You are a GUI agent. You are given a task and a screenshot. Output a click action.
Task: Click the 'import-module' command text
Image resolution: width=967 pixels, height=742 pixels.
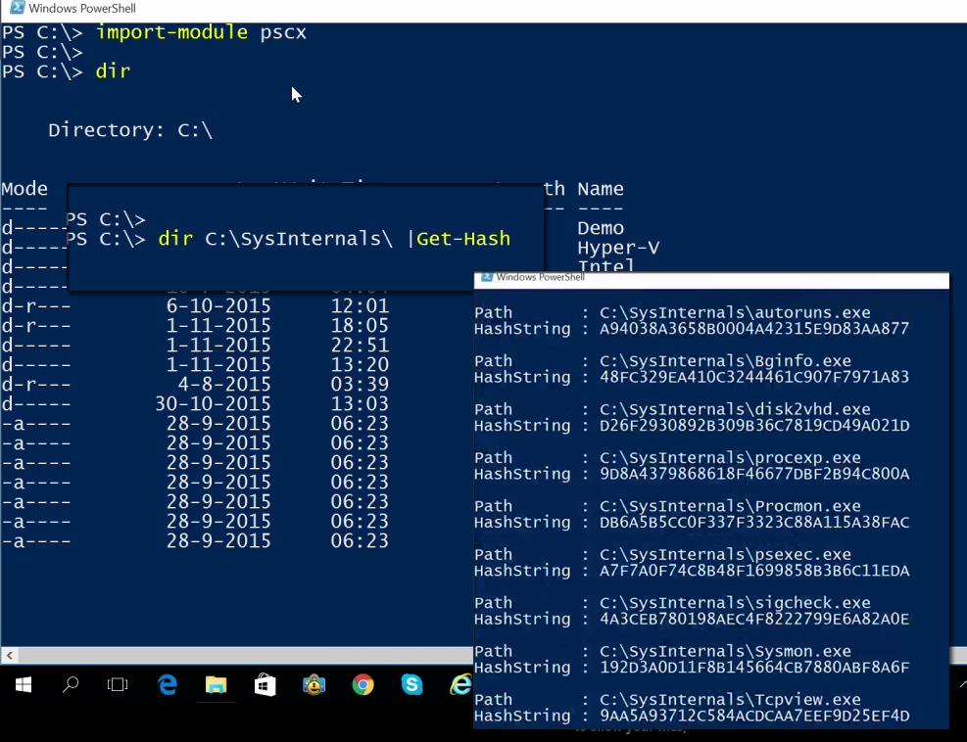(172, 32)
